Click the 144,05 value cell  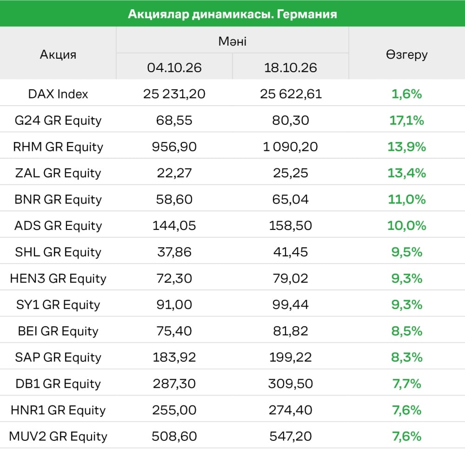[174, 226]
